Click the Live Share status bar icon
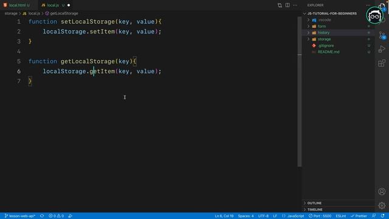The image size is (389, 219). coord(71,216)
